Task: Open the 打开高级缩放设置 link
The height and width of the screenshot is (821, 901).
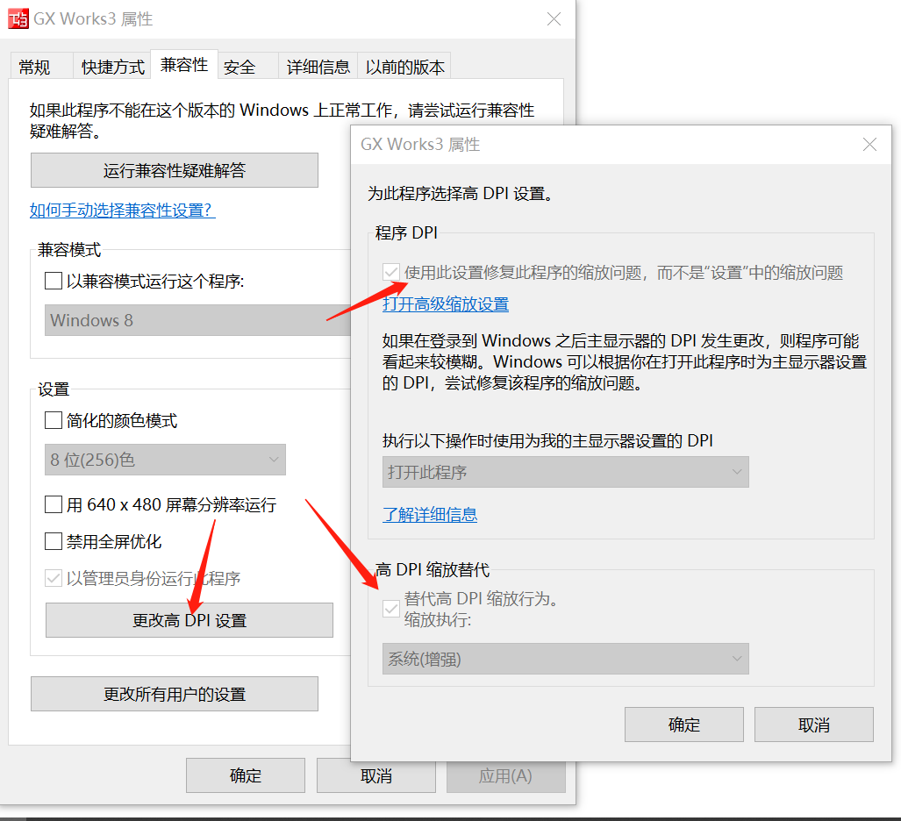Action: pyautogui.click(x=446, y=304)
